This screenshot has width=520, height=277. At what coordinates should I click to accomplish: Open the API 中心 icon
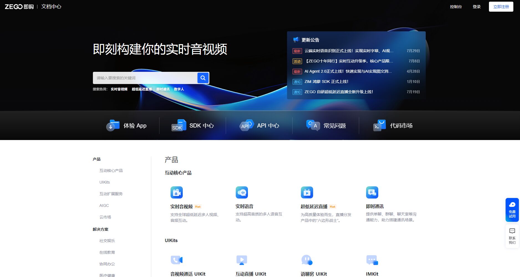(247, 125)
